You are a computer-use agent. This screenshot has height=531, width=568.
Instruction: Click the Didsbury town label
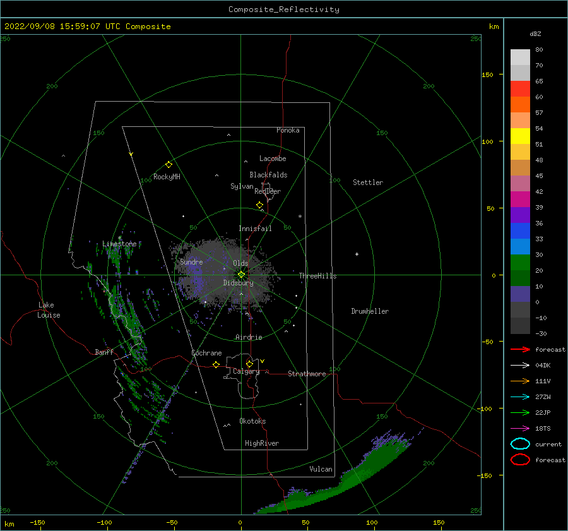(x=238, y=283)
